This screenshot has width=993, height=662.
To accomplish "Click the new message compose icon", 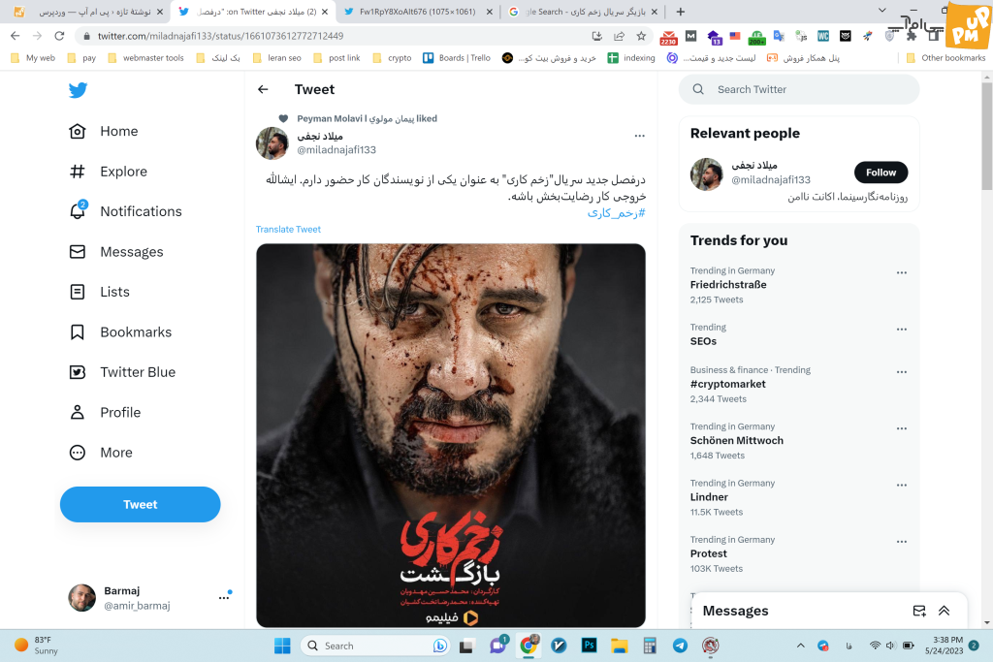I will click(x=919, y=611).
